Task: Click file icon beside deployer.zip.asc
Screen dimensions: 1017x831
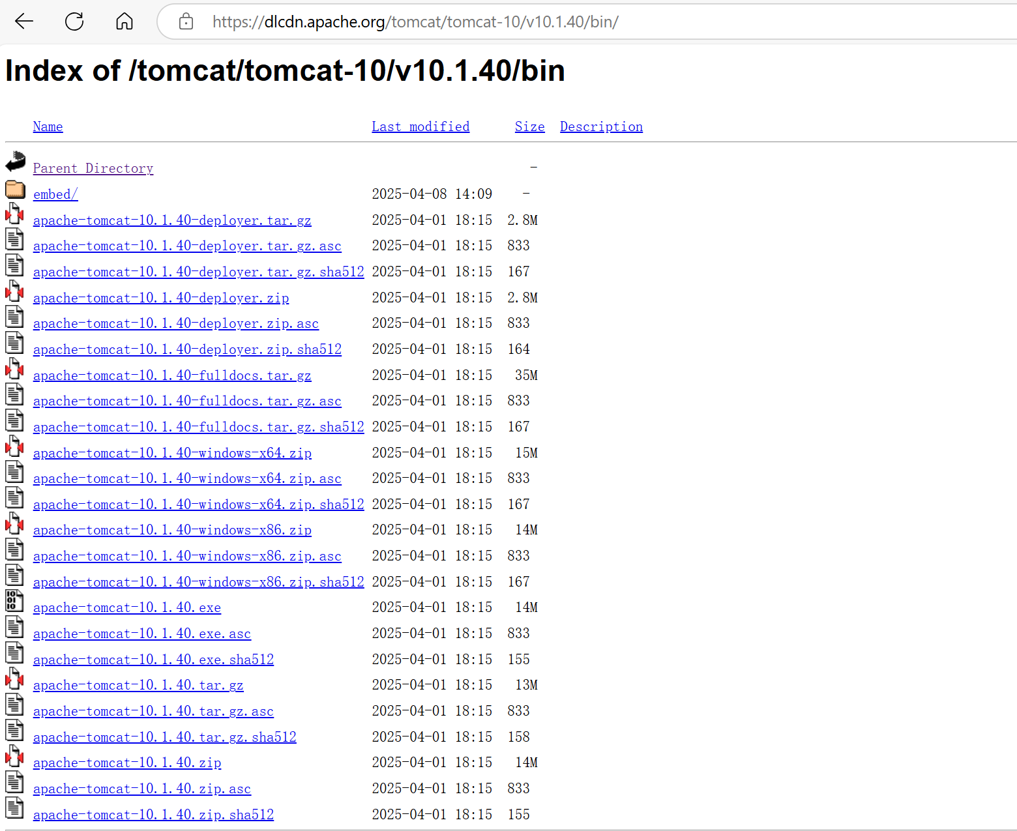Action: (x=15, y=317)
